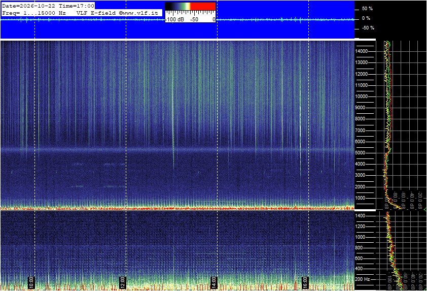Click the 2000 frequency axis label

tap(360, 187)
